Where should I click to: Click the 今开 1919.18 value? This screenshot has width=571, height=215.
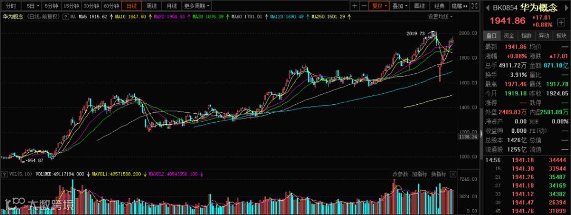[x=516, y=94]
